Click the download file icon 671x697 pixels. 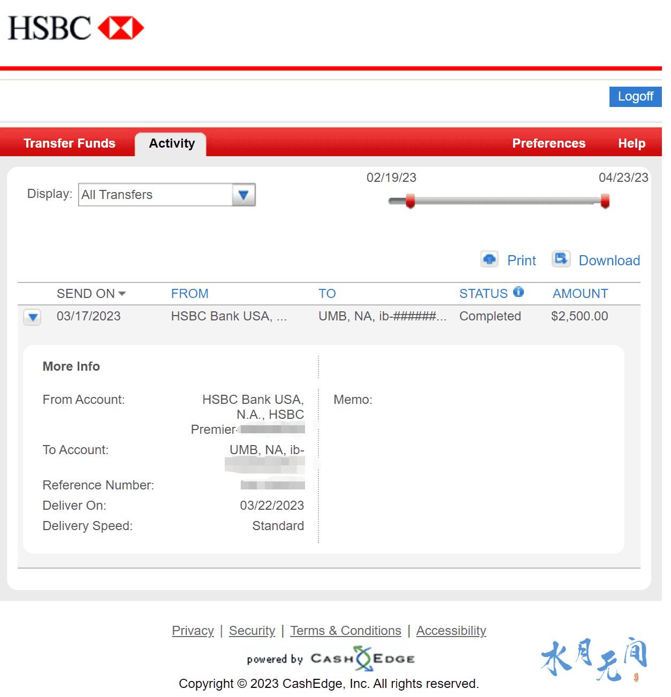pos(561,259)
